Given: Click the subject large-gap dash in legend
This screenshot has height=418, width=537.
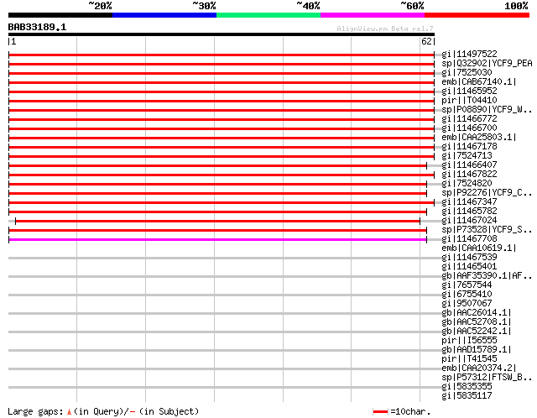Looking at the screenshot, I should 133,411.
